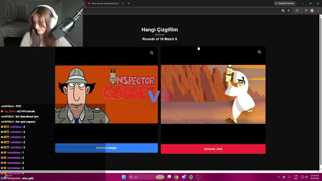Open the clock showing 12:49 AM

click(314, 177)
